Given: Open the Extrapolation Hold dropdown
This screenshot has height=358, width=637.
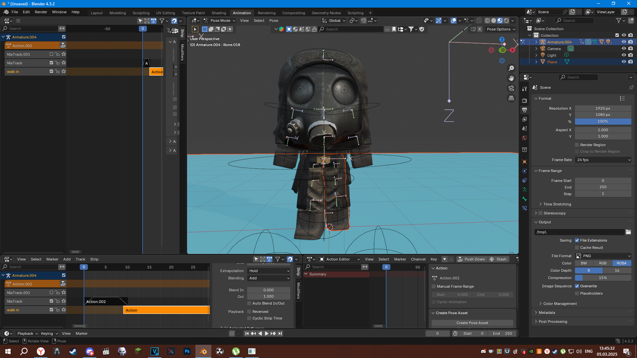Looking at the screenshot, I should tap(269, 271).
